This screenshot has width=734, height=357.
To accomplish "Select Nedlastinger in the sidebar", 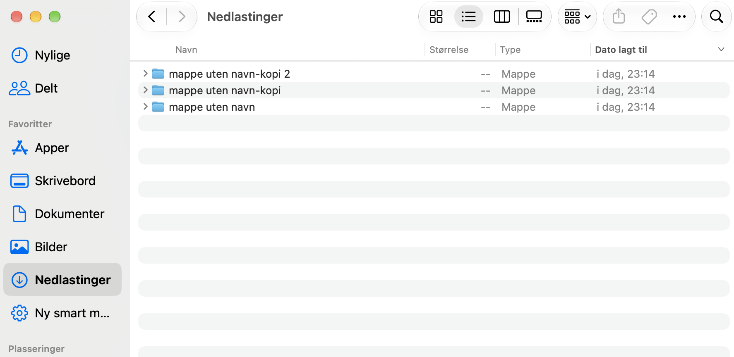I will [62, 279].
